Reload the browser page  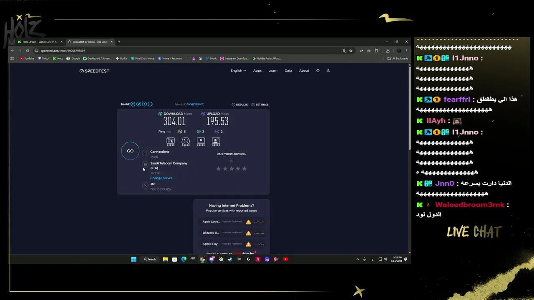(28, 51)
